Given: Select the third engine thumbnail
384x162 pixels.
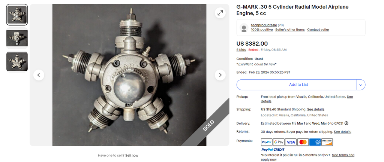Looking at the screenshot, I should (17, 62).
